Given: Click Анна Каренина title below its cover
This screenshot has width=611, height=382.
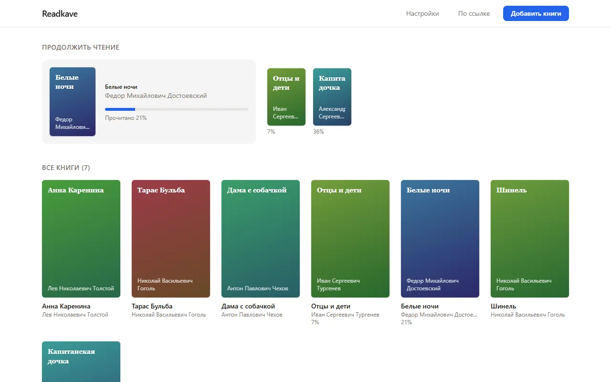Looking at the screenshot, I should coord(66,306).
